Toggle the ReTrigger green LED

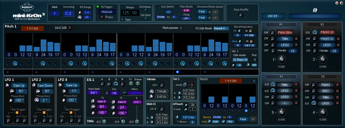[98, 7]
